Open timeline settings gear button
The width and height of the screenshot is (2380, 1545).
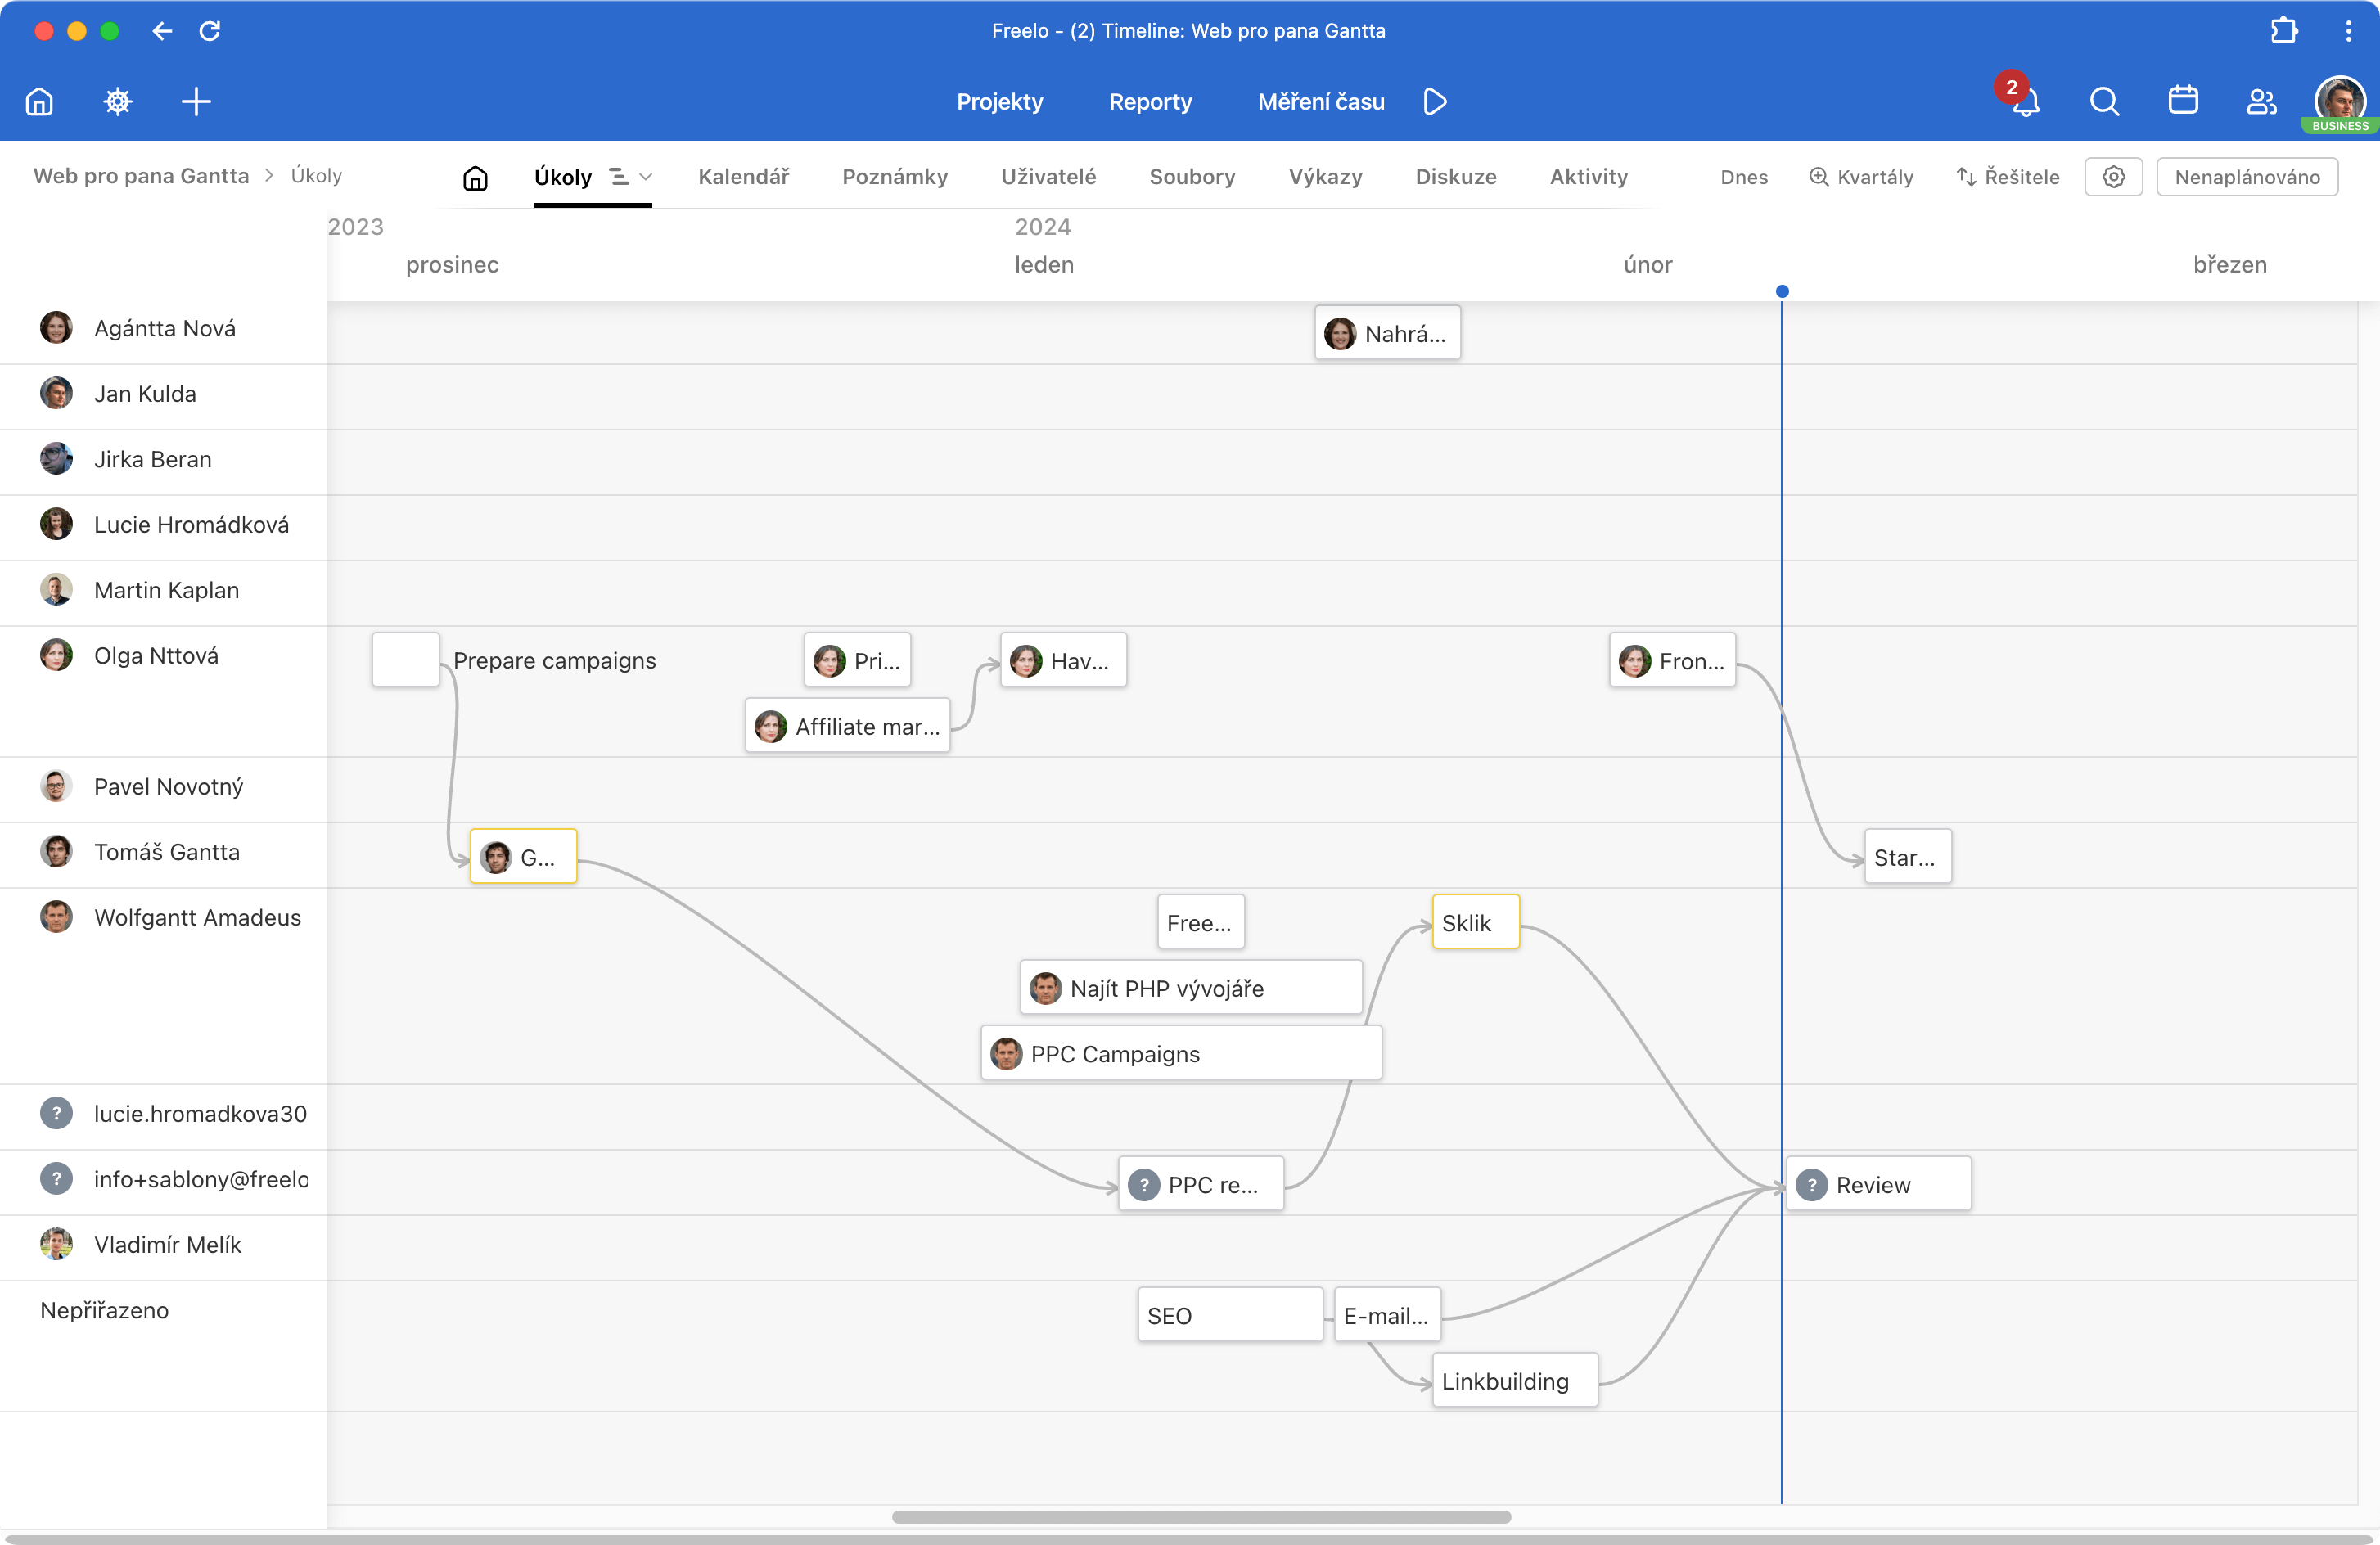(2113, 177)
